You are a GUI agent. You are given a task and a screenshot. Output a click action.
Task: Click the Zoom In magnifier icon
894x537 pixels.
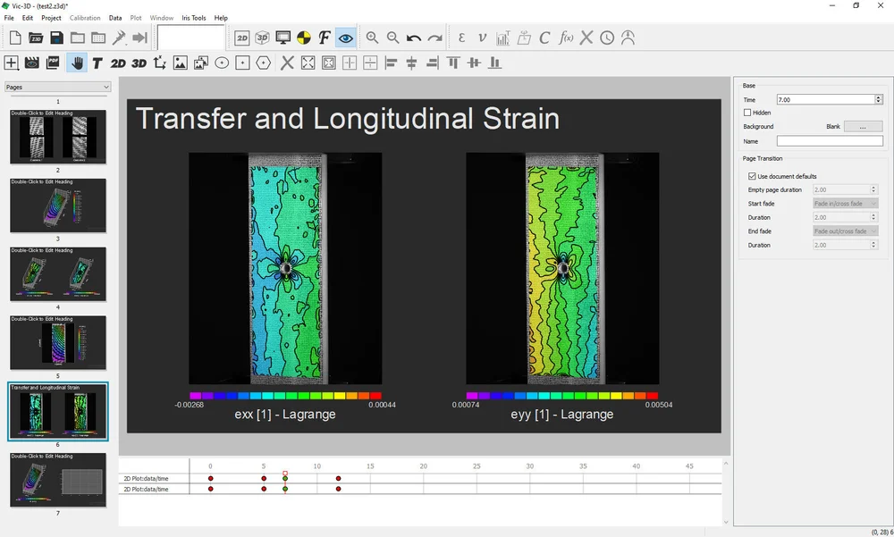click(373, 38)
